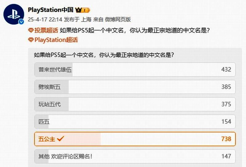Click the crown VIP badge beside username
Screen dimensions: 246x167
click(84, 10)
